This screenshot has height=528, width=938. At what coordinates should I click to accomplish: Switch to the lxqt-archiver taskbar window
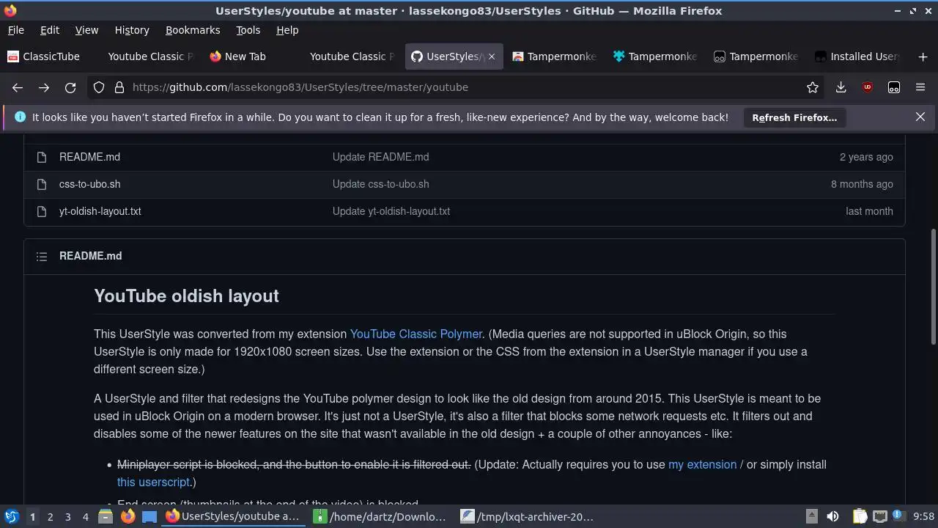click(528, 516)
